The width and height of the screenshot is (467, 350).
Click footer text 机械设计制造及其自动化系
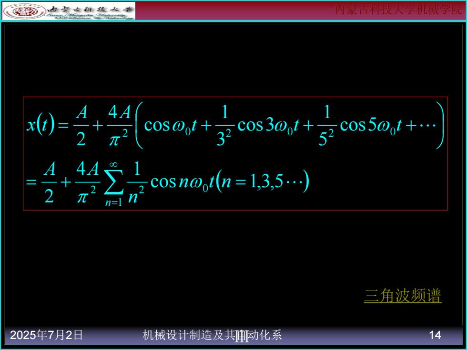click(212, 335)
